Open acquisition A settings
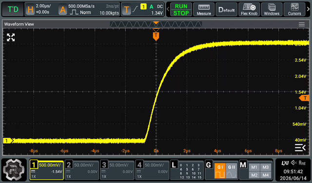This screenshot has height=183, width=312. coord(63,9)
